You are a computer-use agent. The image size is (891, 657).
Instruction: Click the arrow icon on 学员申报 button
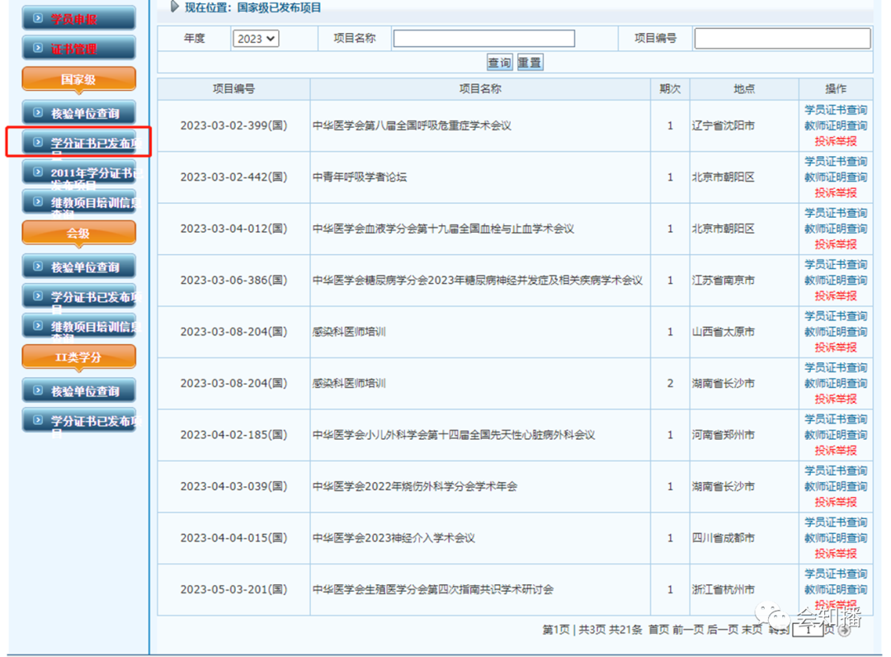point(37,17)
